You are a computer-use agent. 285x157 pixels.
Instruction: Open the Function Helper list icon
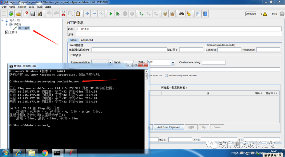coord(198,14)
